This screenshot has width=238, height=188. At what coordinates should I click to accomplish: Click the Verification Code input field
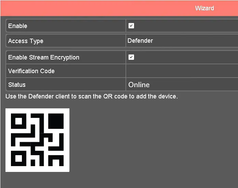[x=182, y=71]
